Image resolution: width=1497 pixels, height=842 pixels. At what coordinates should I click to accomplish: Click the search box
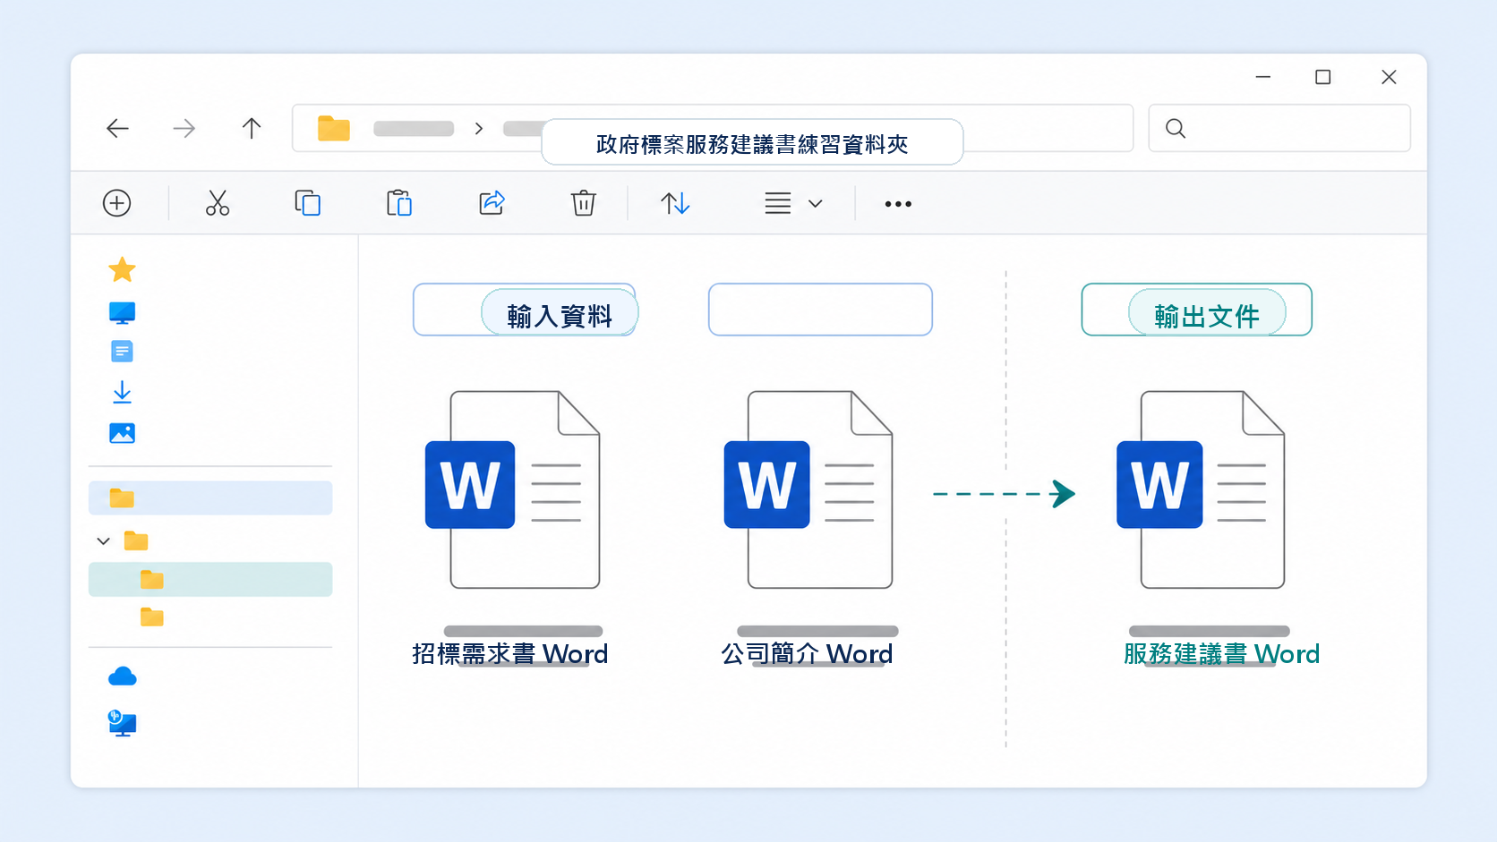(x=1279, y=128)
